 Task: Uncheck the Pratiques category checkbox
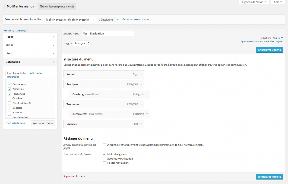pos(10,89)
